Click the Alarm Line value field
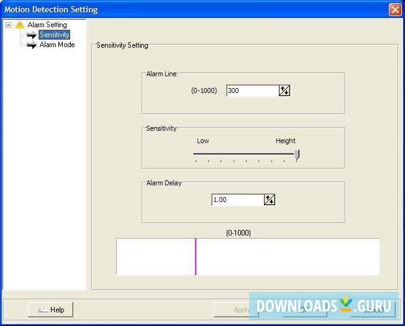Viewport: 405px width, 326px height. [253, 90]
